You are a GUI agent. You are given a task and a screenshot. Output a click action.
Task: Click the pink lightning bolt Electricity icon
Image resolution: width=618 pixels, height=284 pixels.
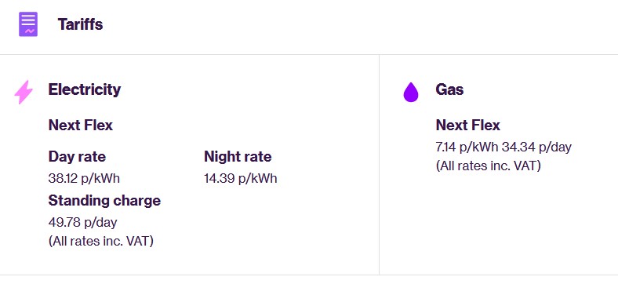click(x=24, y=92)
